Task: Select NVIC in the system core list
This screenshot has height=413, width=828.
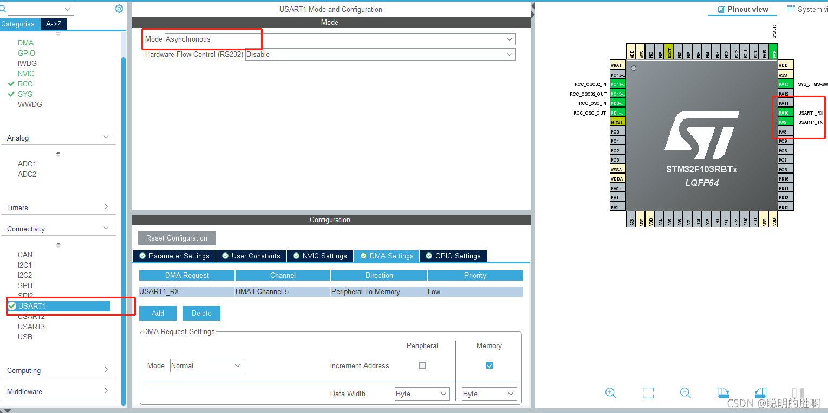Action: [26, 74]
